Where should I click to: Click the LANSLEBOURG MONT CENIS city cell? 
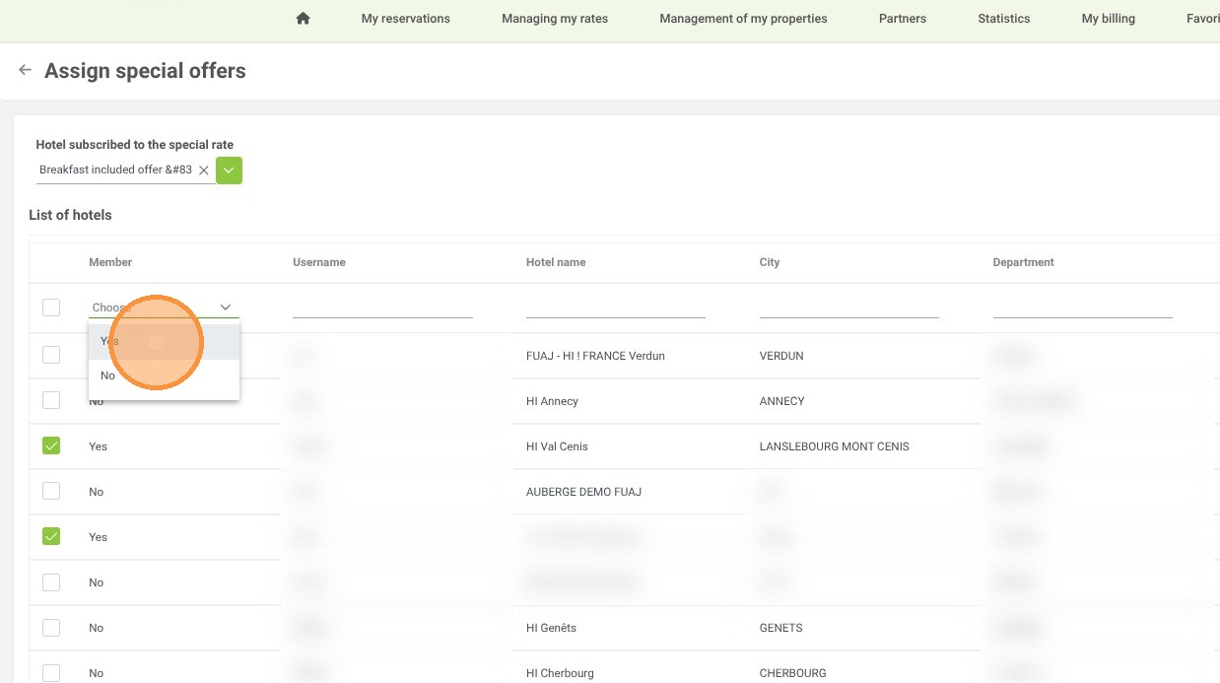(835, 446)
